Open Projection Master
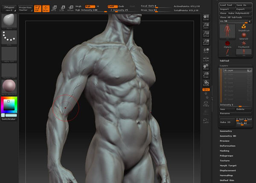Screen dimensions: 256x183 point(25,8)
